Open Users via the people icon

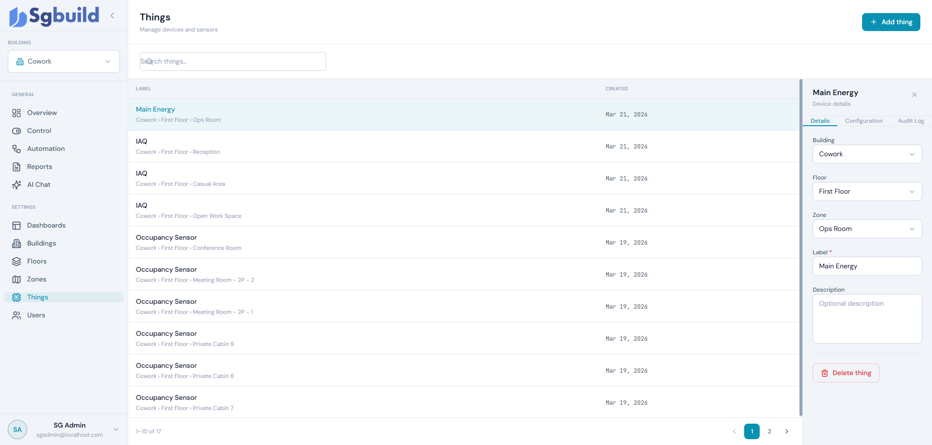(17, 315)
